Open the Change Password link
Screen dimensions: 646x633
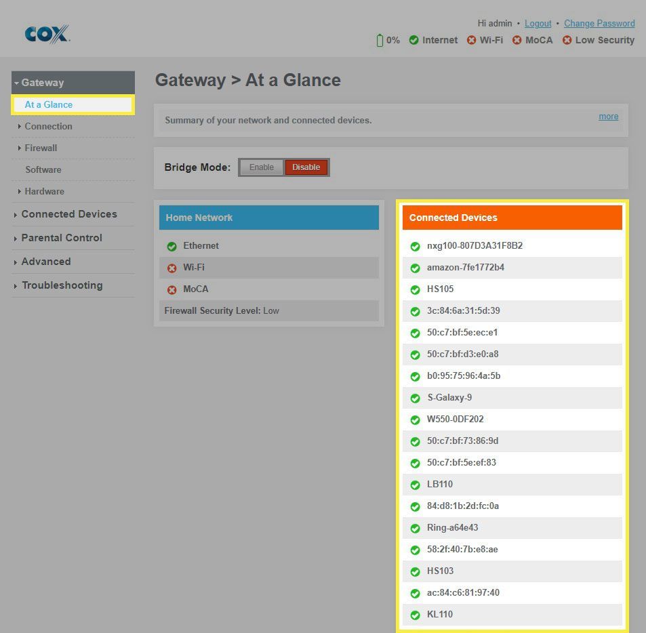tap(599, 23)
